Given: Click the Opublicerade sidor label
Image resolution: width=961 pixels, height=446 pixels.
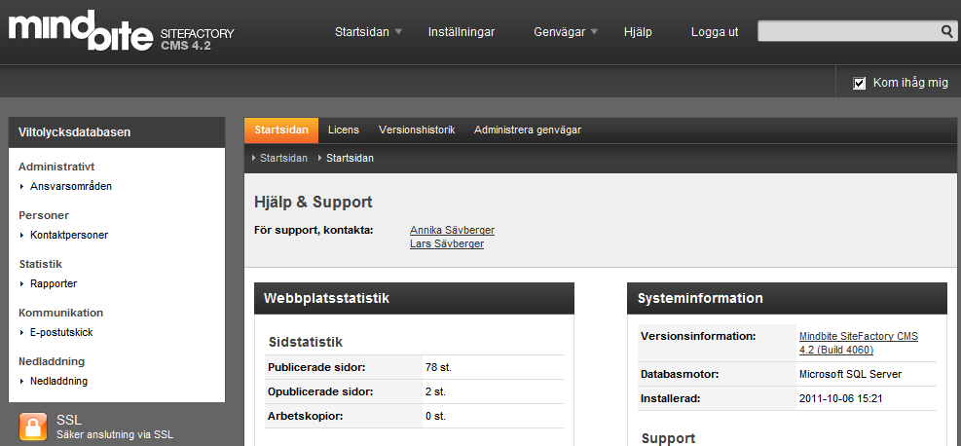Looking at the screenshot, I should [320, 392].
